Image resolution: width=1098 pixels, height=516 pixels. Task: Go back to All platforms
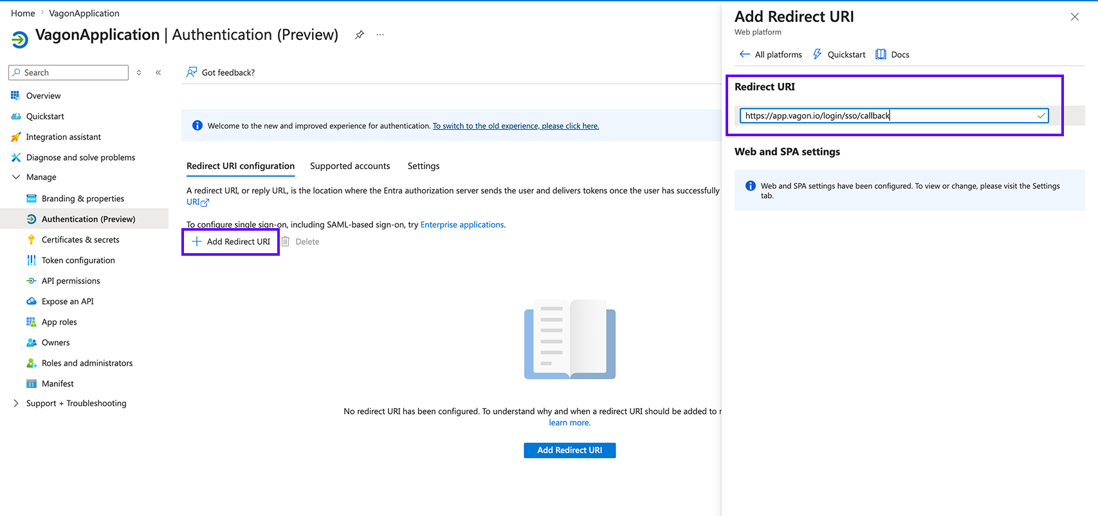click(x=771, y=55)
